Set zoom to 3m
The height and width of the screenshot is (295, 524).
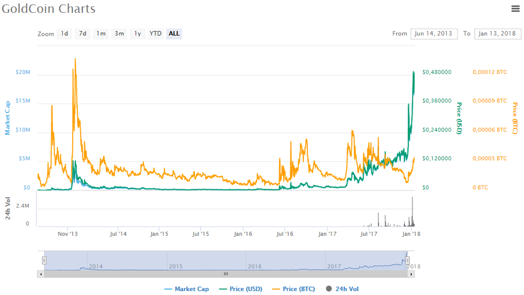point(119,34)
